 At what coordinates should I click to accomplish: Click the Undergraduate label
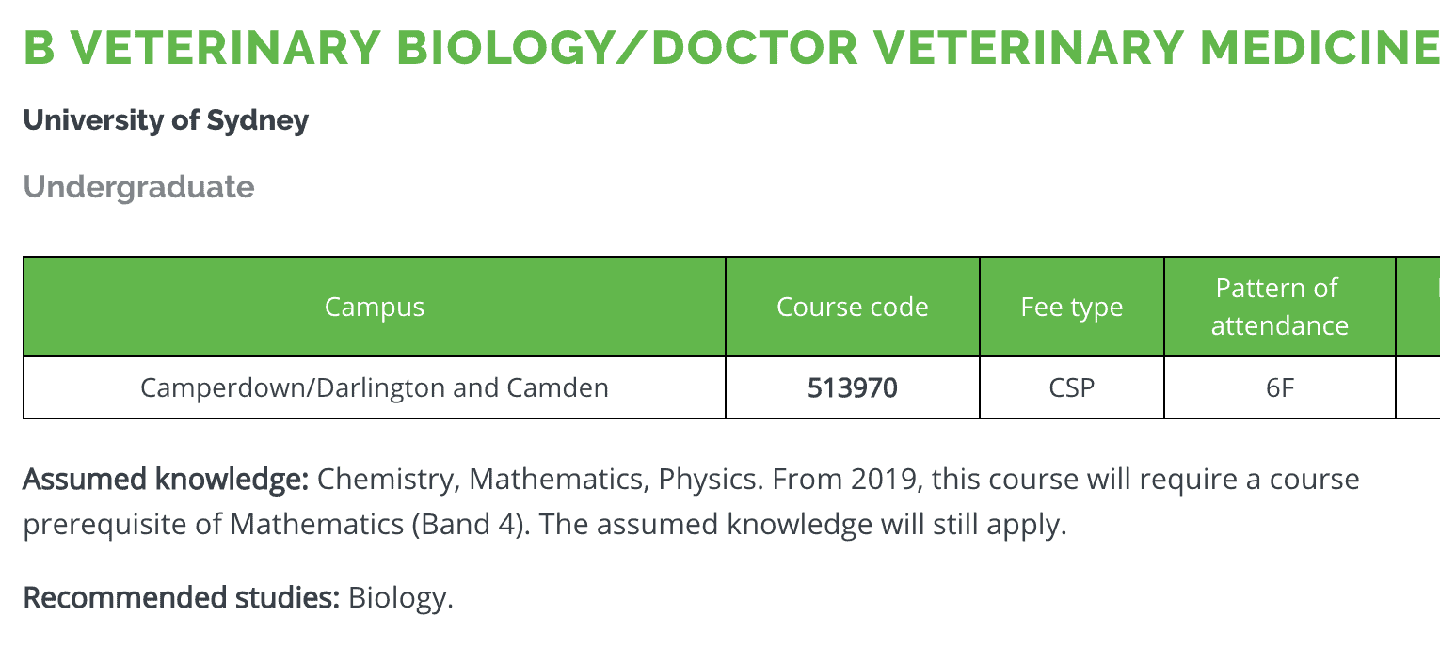click(x=138, y=187)
